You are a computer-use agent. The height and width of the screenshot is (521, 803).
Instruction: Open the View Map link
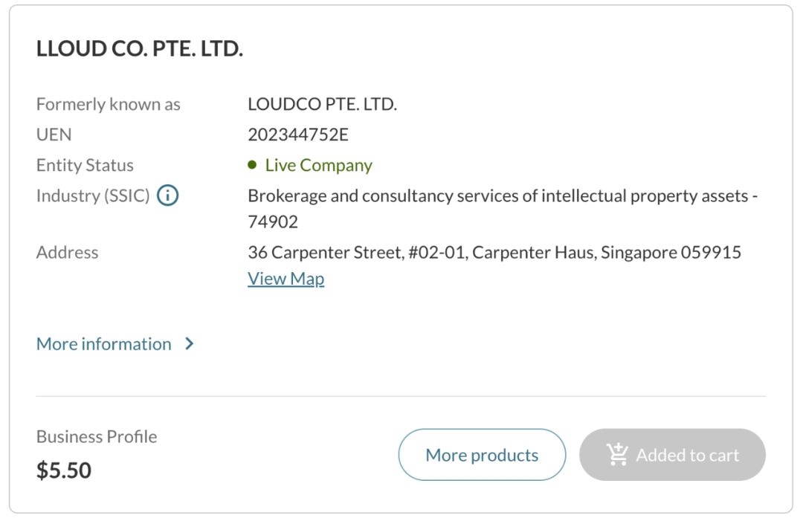point(286,279)
